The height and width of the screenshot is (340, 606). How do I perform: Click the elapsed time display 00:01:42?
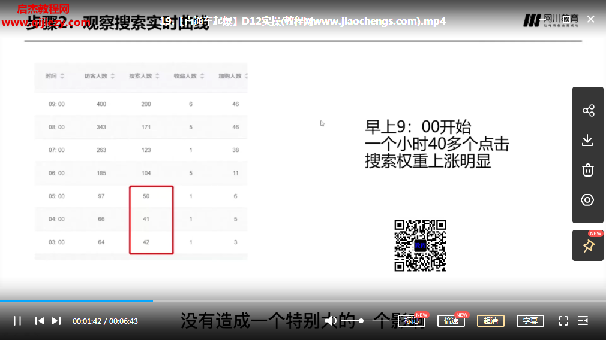[87, 321]
